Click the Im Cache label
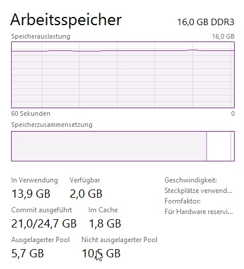The image size is (244, 269). point(103,210)
